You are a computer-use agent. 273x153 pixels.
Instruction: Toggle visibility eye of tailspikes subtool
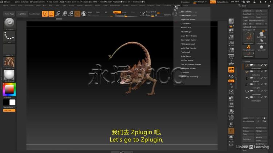[265, 71]
